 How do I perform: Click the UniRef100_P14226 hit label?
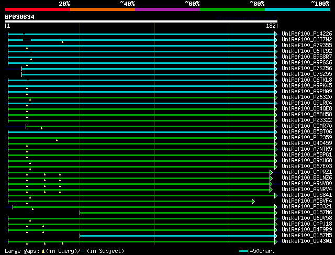pyautogui.click(x=307, y=34)
